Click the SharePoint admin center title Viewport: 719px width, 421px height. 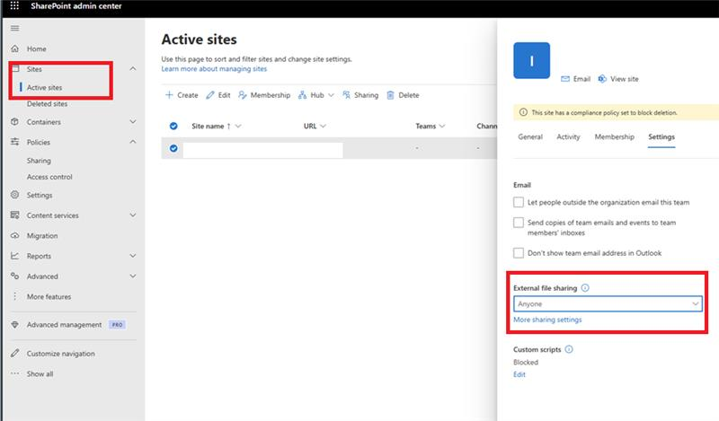pos(76,6)
